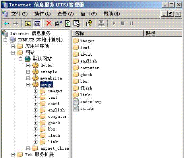Click the index.asp file icon
184x158 pixels.
point(76,102)
